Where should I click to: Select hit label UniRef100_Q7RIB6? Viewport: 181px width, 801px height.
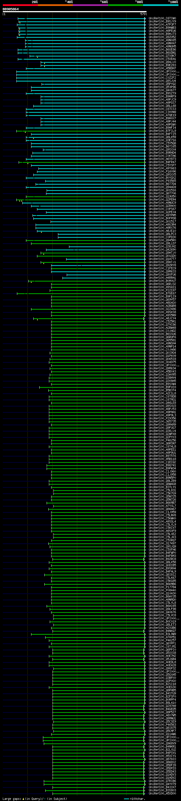coord(162,781)
